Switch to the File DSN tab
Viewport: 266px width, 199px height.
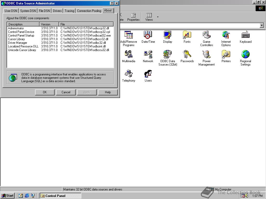point(44,11)
